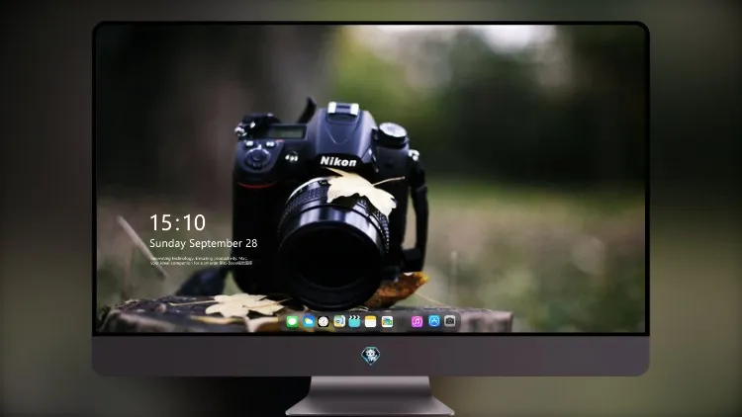This screenshot has height=417, width=742.
Task: Open the green Messages app in dock
Action: [292, 322]
